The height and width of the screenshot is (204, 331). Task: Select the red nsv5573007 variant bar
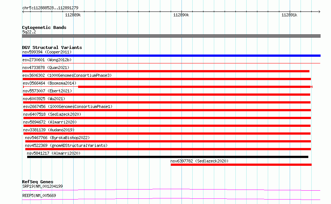[167, 95]
